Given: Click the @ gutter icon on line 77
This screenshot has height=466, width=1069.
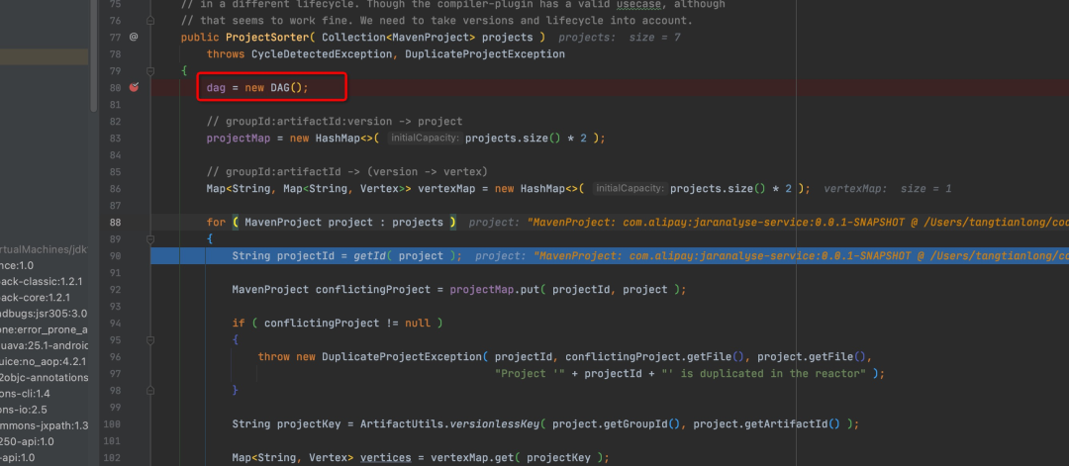Looking at the screenshot, I should click(134, 37).
